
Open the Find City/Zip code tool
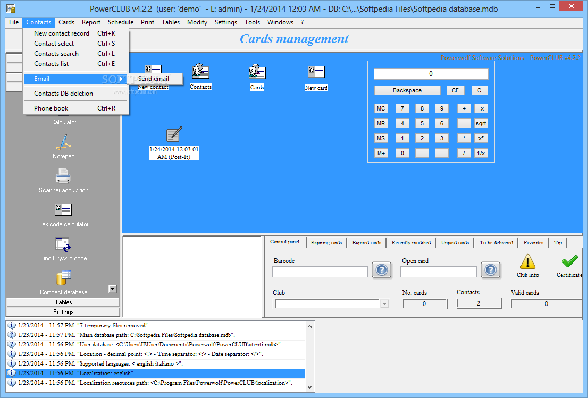63,244
